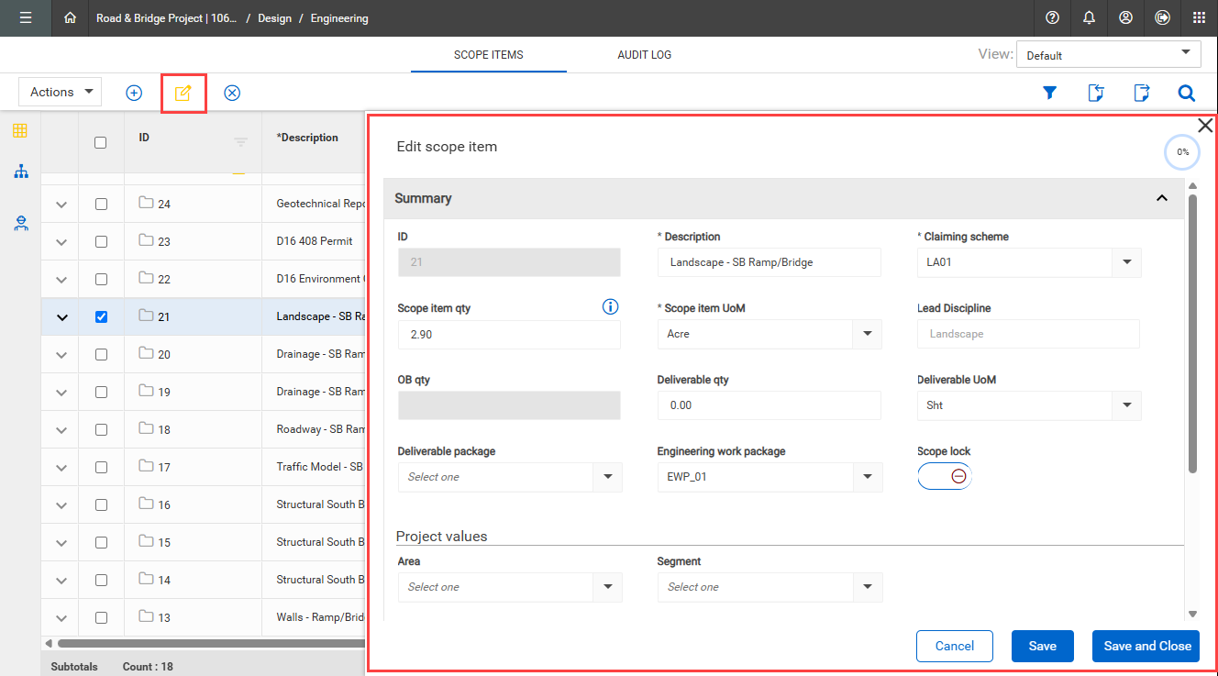Click the Deliverable qty field
1218x676 pixels.
770,405
